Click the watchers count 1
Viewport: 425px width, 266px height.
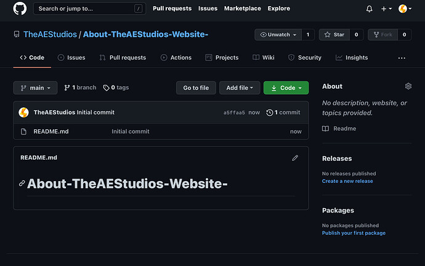pyautogui.click(x=308, y=34)
